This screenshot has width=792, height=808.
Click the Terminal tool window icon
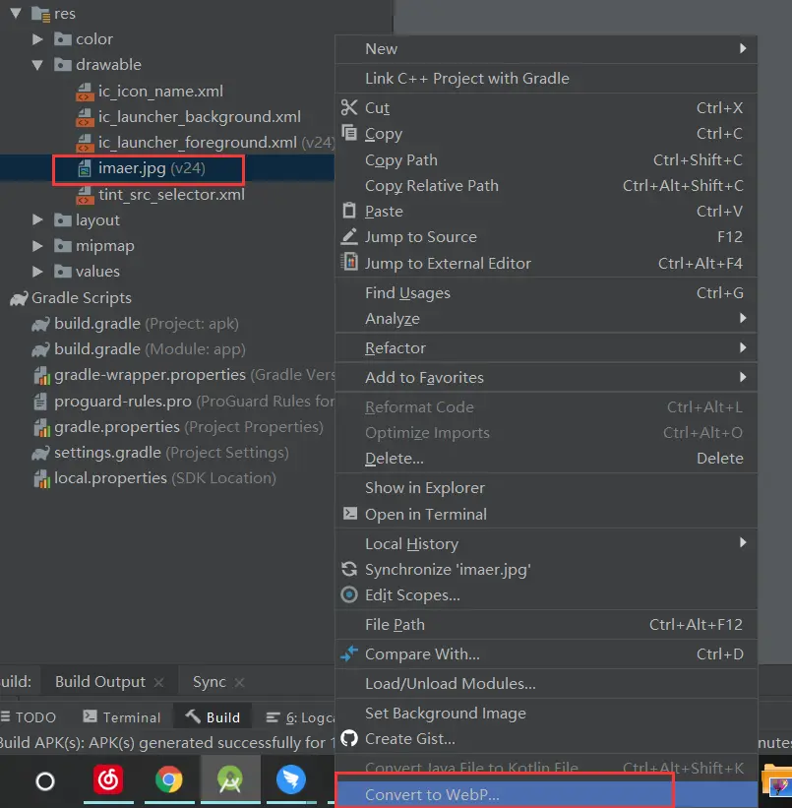(x=90, y=716)
